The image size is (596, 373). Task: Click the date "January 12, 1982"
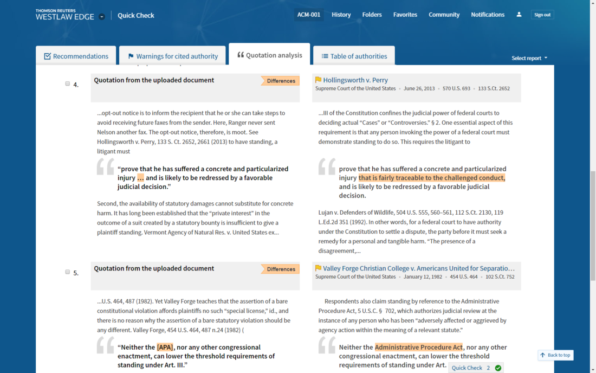(423, 276)
